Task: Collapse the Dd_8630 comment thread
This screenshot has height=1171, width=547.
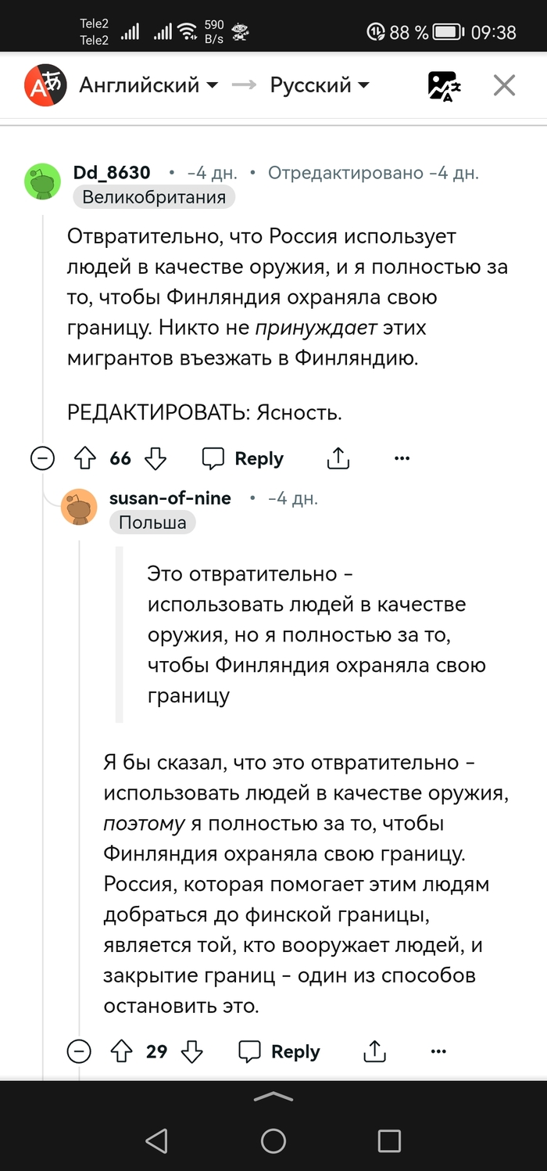Action: coord(42,458)
